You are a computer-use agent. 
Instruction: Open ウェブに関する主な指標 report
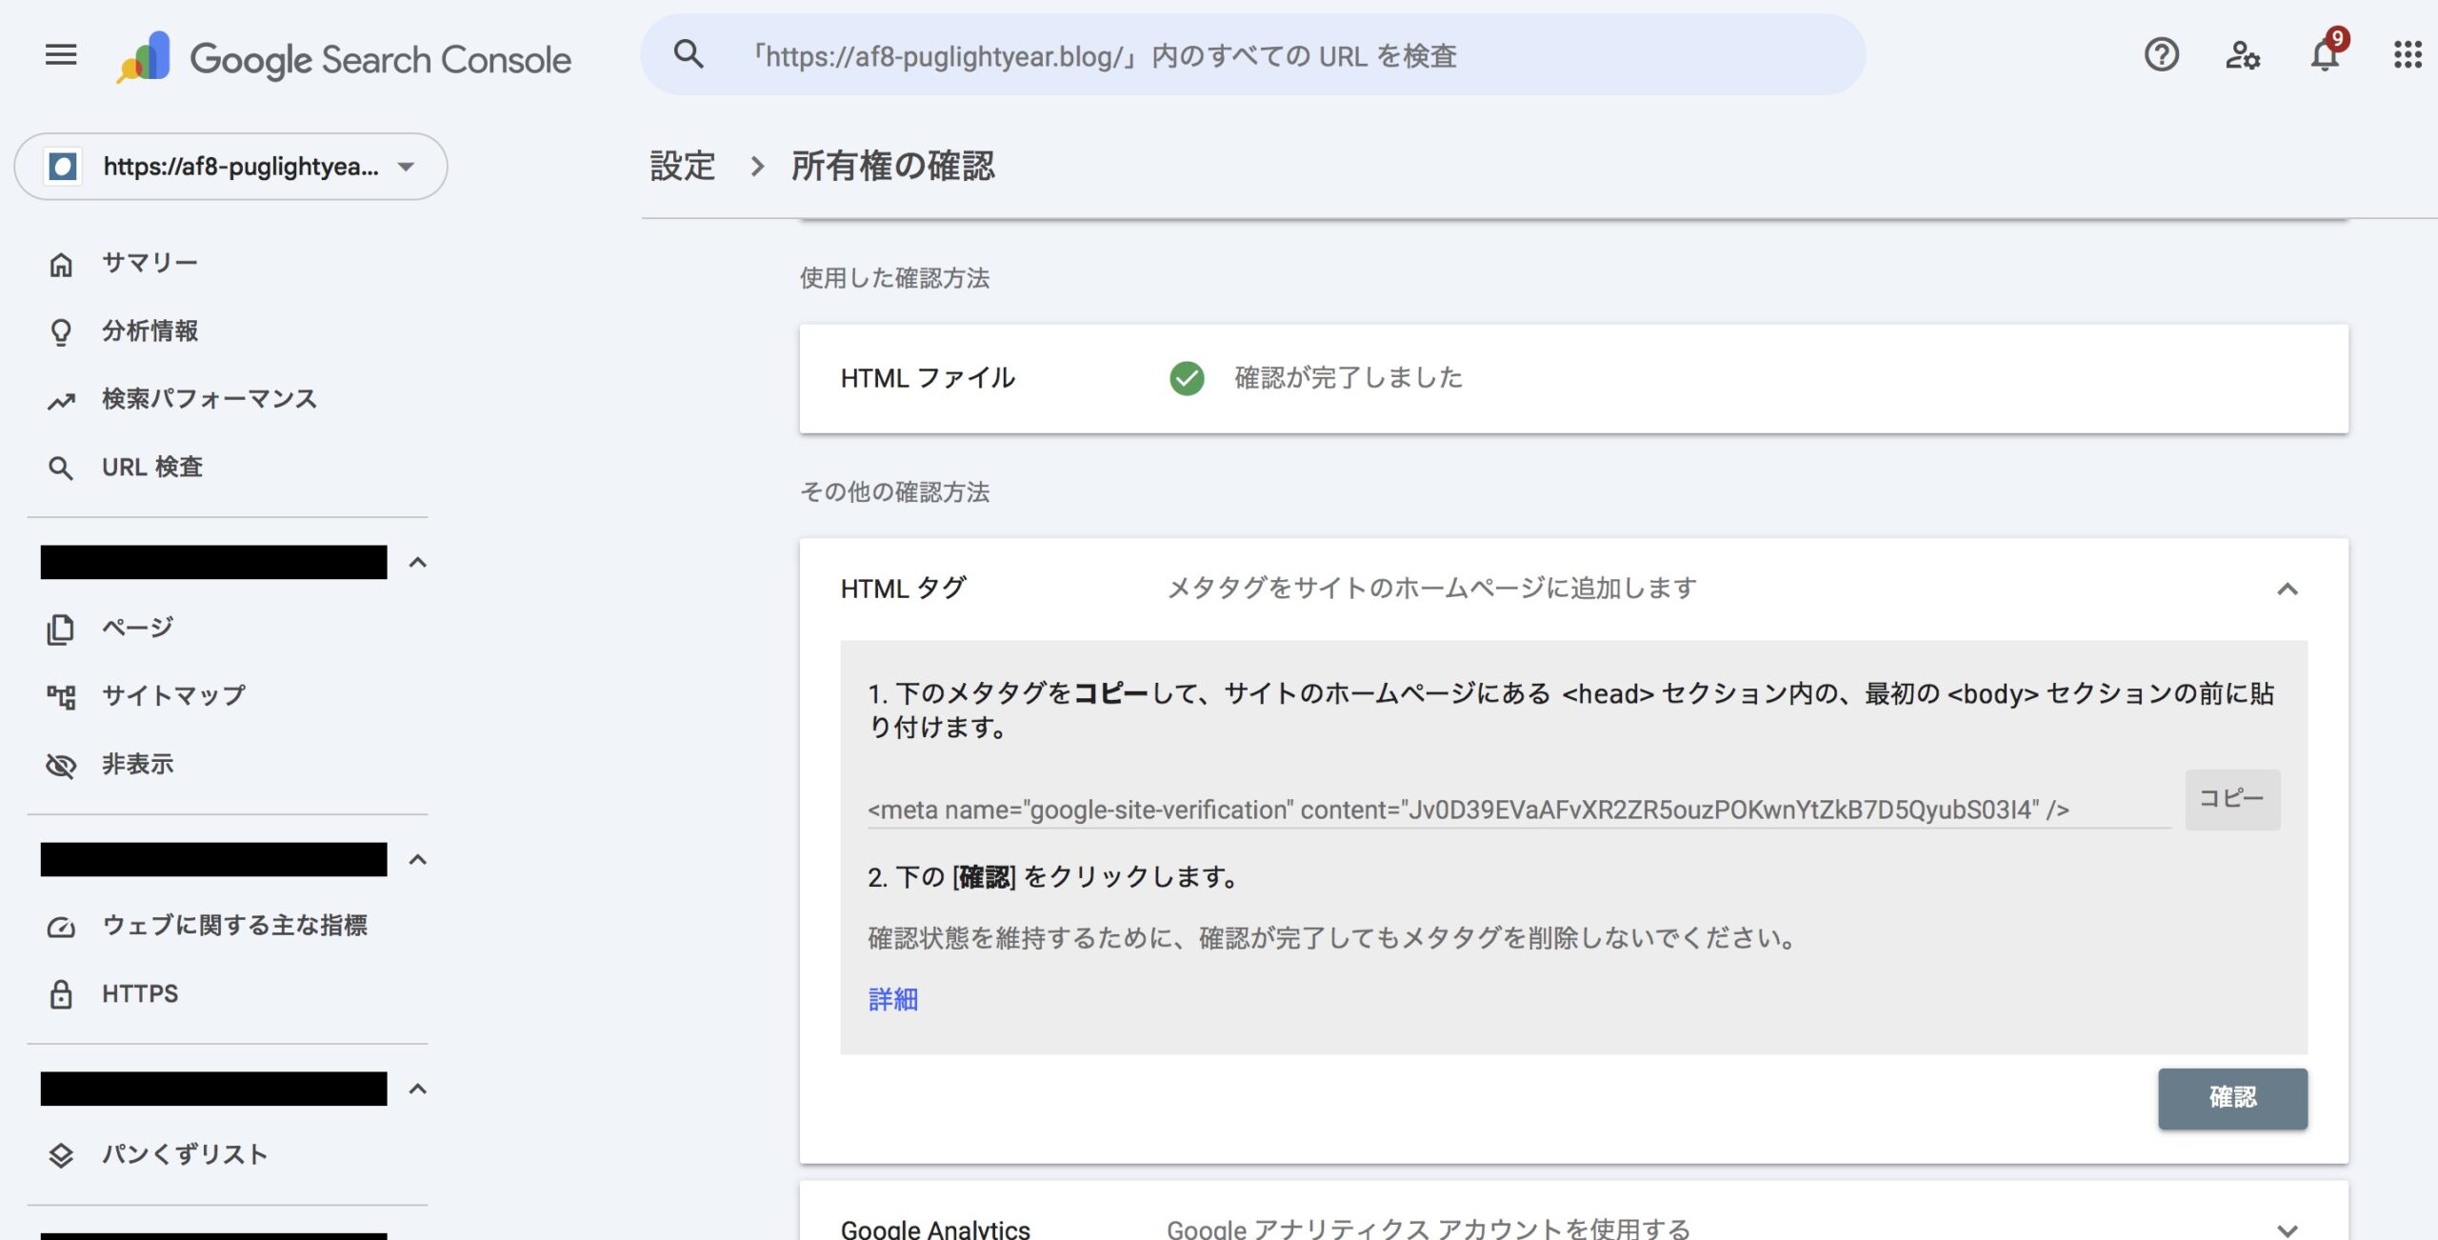click(234, 926)
